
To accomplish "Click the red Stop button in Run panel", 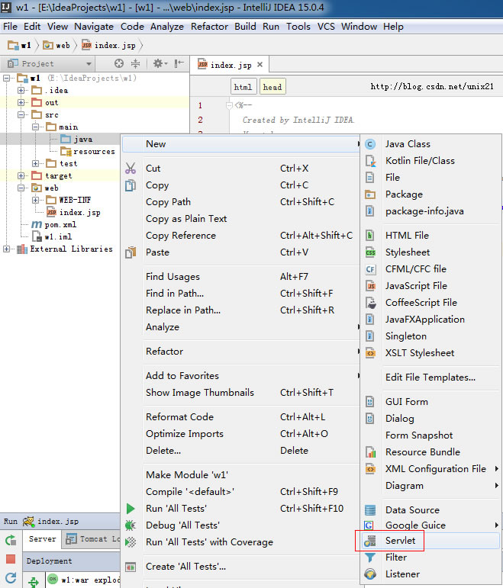I will (x=11, y=559).
